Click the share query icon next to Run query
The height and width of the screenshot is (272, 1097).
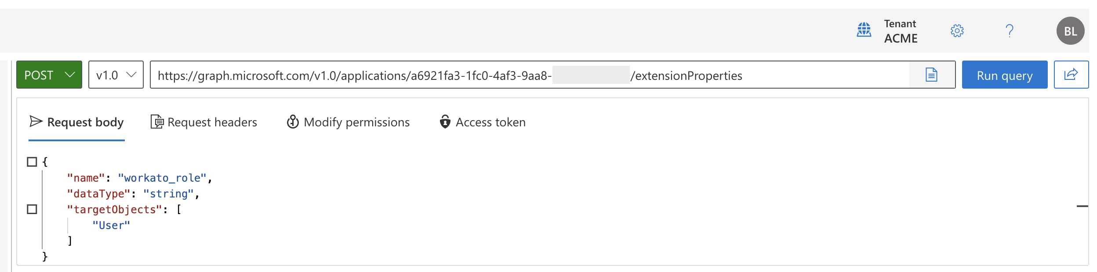pos(1072,75)
